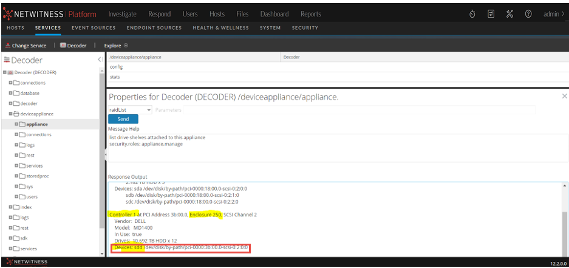Click the Parameters input field
The height and width of the screenshot is (268, 569).
(x=359, y=109)
